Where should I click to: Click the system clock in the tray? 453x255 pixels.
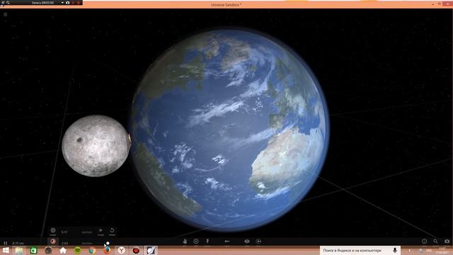click(442, 250)
